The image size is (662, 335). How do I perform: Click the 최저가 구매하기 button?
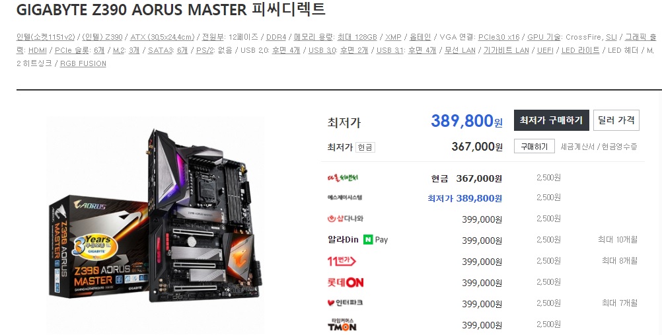click(552, 120)
